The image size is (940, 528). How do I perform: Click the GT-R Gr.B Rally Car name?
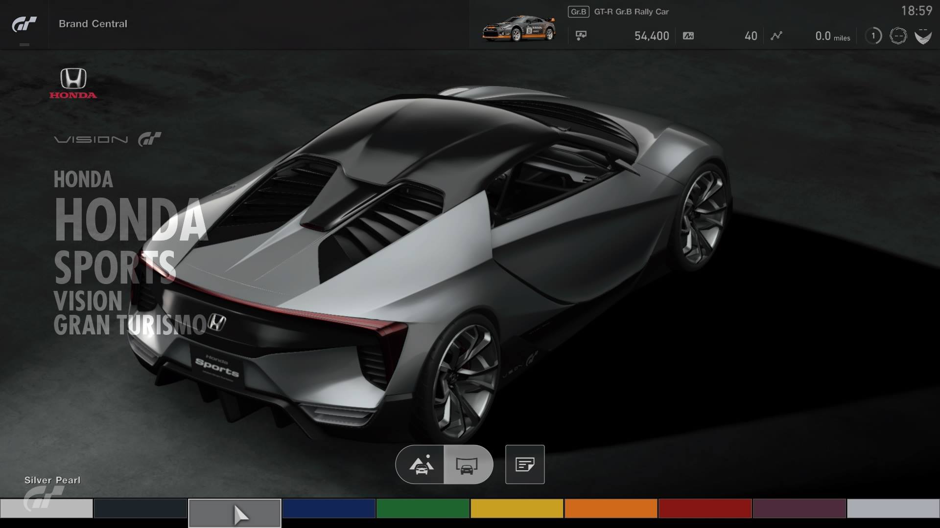[x=631, y=12]
